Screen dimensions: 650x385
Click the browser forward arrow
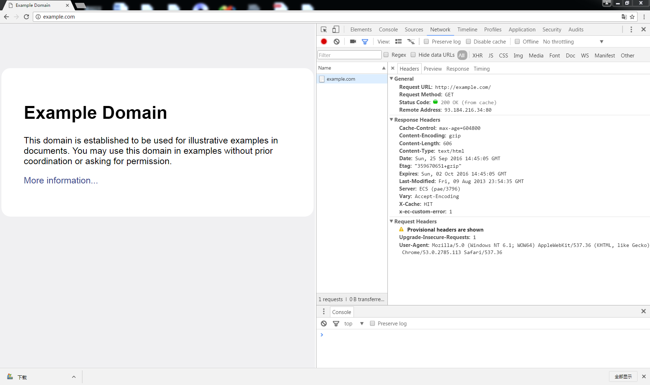click(x=16, y=17)
